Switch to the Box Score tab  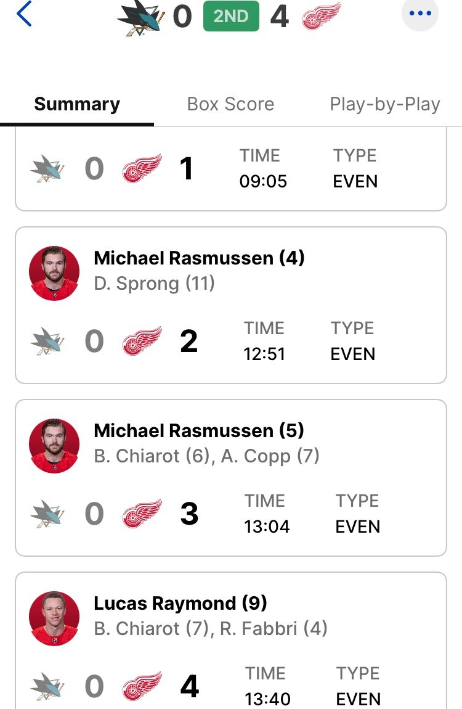pyautogui.click(x=231, y=104)
